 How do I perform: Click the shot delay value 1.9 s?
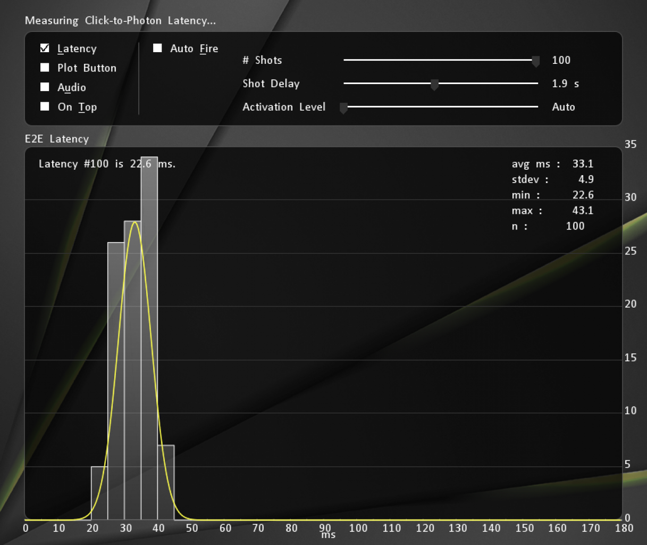point(566,84)
